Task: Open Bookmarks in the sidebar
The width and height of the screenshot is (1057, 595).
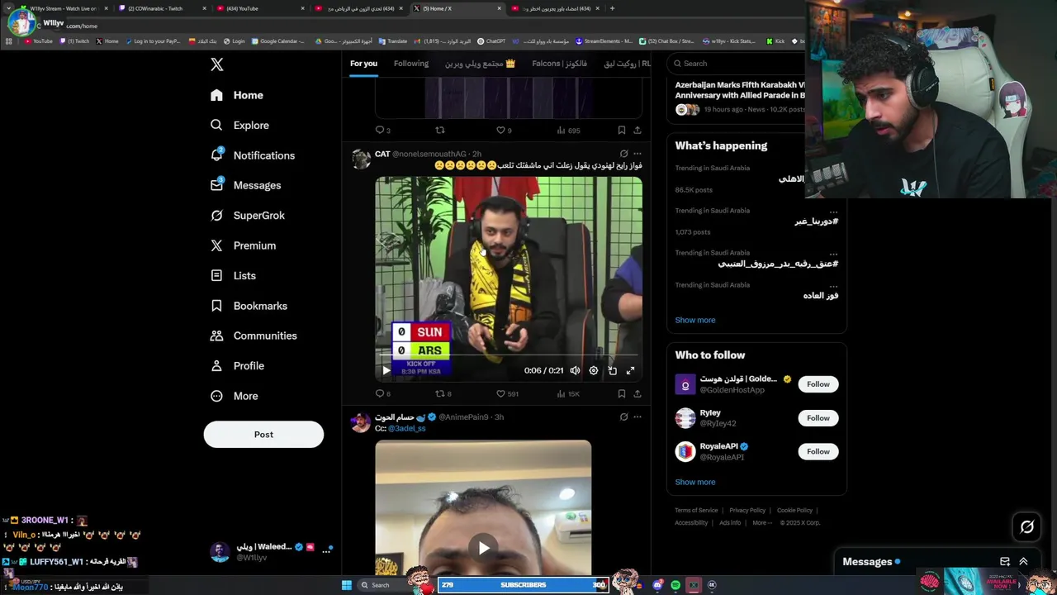Action: pyautogui.click(x=249, y=306)
